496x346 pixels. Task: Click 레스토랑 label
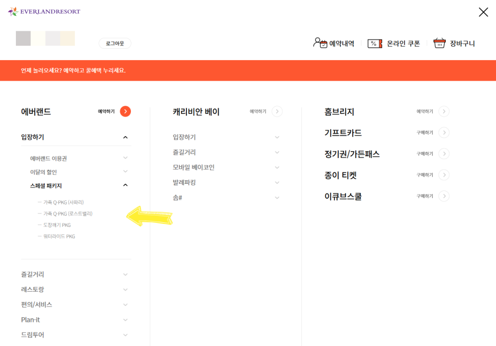point(32,290)
